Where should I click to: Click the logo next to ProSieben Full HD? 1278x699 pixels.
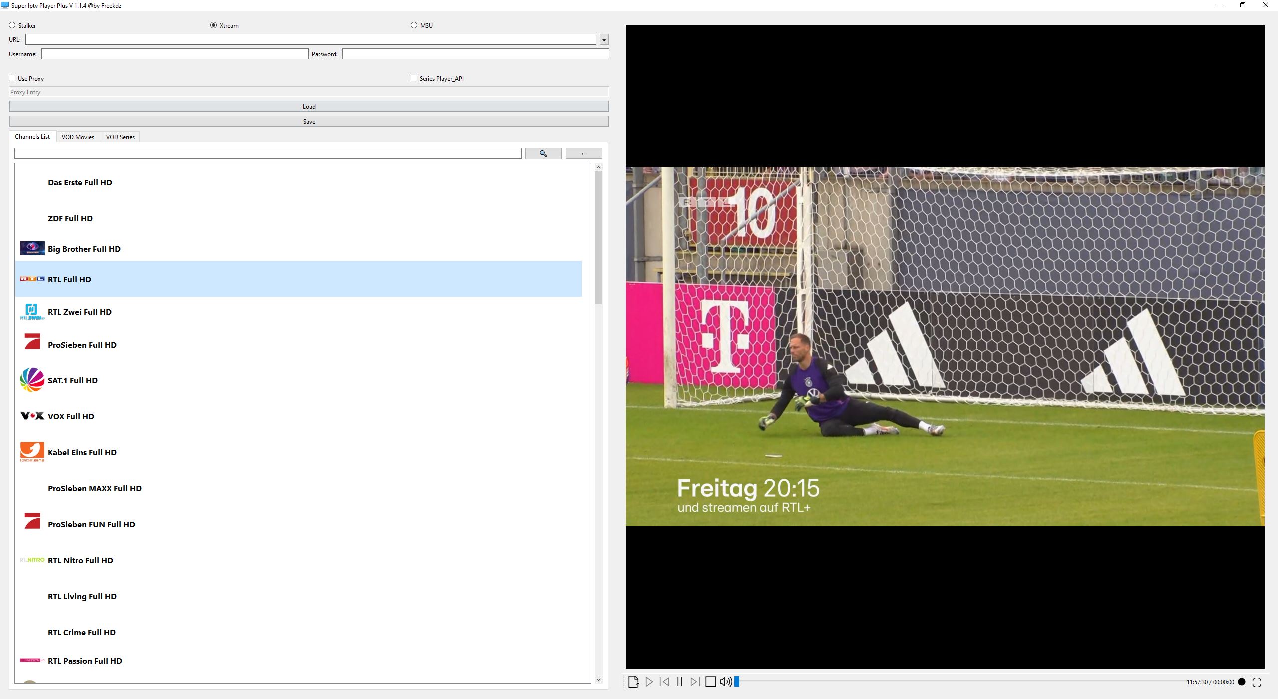pyautogui.click(x=32, y=342)
